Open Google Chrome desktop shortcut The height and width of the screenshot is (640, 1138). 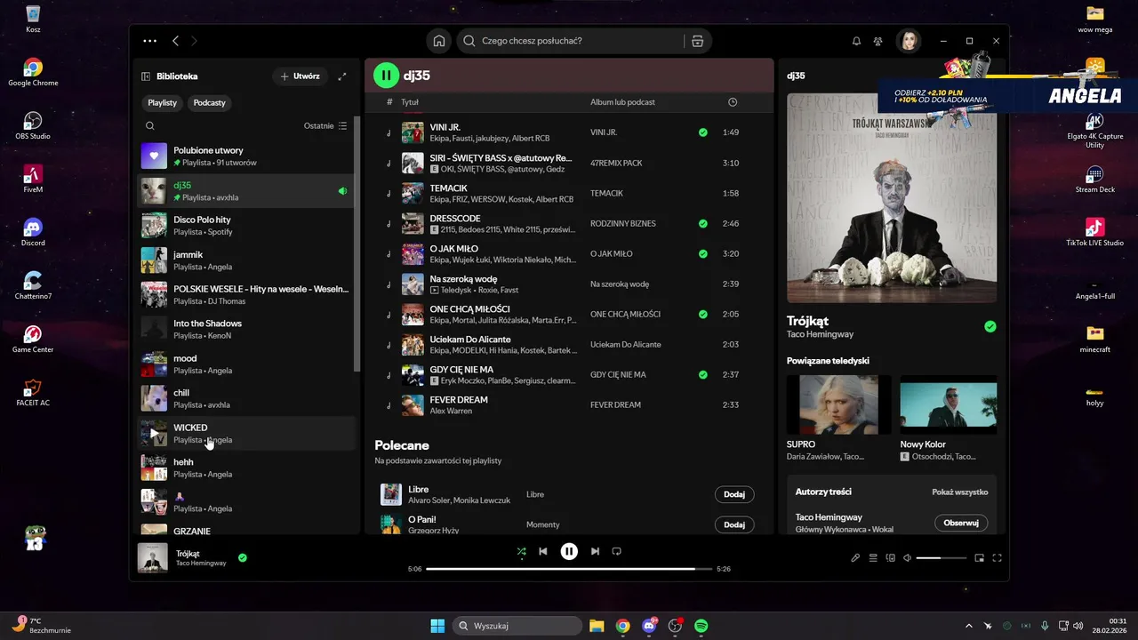[x=33, y=73]
